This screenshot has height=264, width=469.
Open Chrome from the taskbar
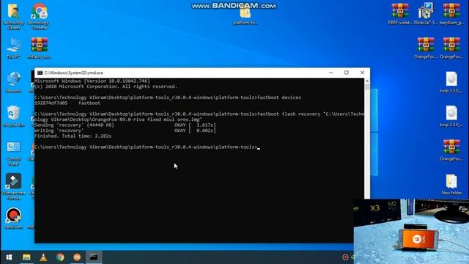pos(60,257)
